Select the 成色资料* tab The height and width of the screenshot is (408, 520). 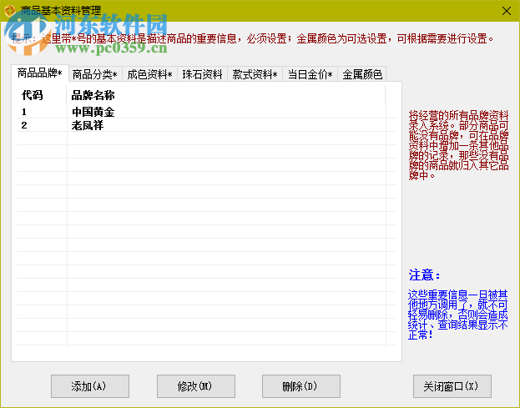149,74
